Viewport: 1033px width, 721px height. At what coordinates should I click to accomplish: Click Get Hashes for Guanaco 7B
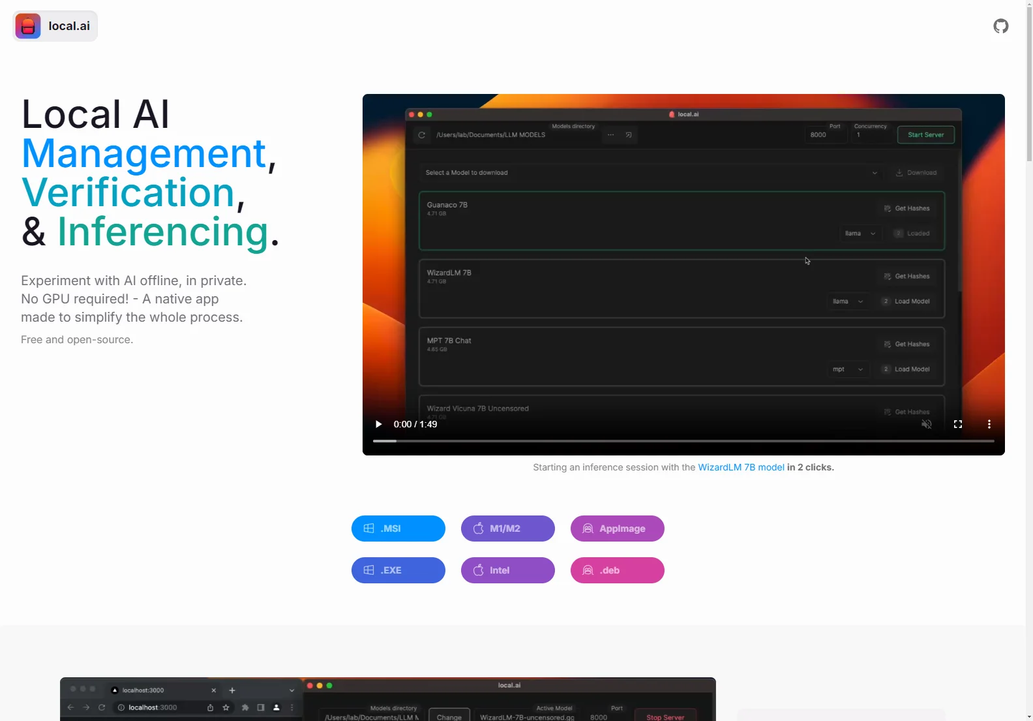(907, 208)
